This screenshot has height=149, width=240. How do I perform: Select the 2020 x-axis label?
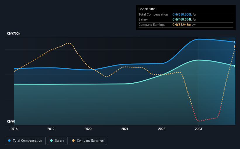pos(88,129)
